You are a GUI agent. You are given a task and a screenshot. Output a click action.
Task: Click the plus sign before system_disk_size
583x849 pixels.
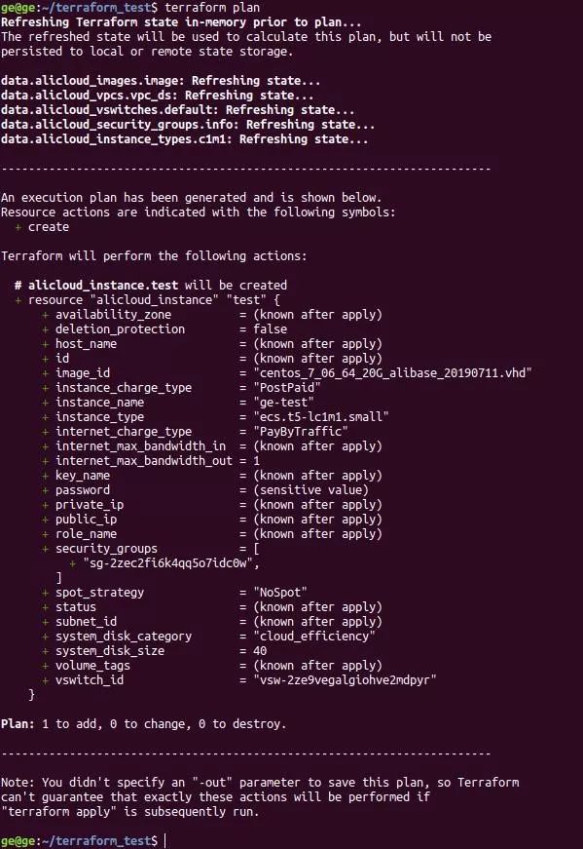pos(46,651)
